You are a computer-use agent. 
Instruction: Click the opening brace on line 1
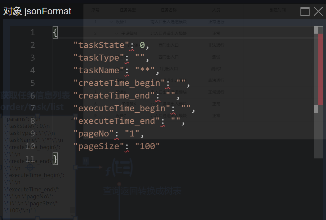point(55,33)
